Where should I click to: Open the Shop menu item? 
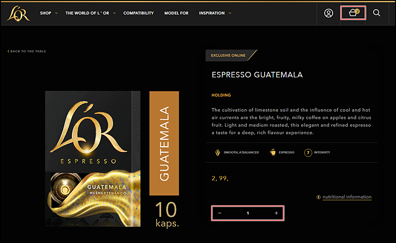(x=46, y=13)
